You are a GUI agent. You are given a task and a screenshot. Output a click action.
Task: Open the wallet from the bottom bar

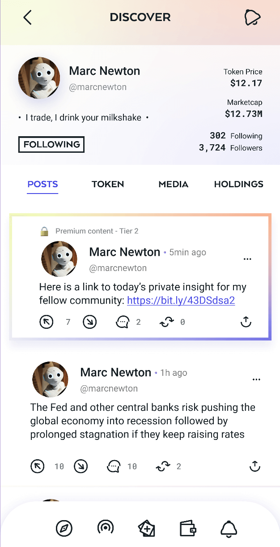click(x=188, y=529)
